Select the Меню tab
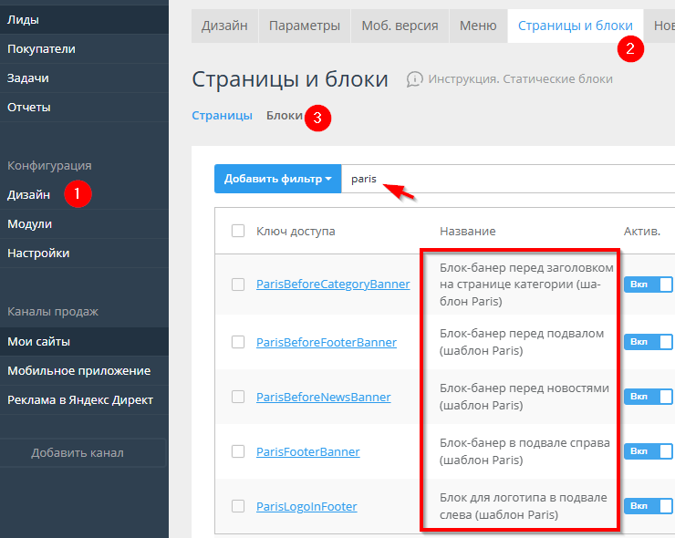 (x=478, y=26)
